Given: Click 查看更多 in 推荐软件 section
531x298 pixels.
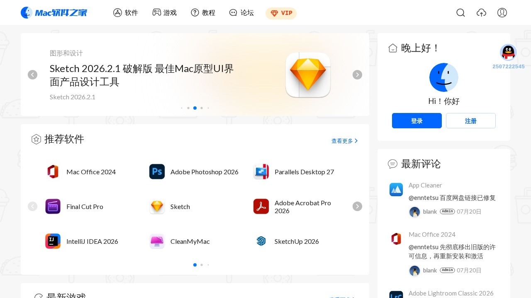Looking at the screenshot, I should [344, 141].
